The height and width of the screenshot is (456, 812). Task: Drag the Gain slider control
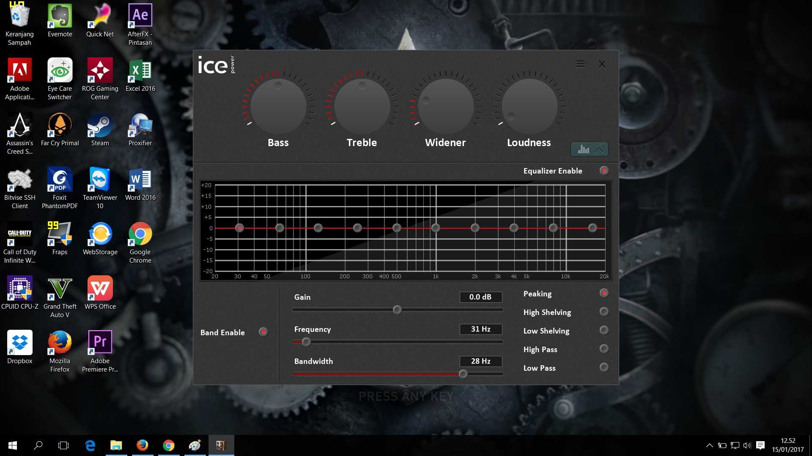(x=397, y=309)
